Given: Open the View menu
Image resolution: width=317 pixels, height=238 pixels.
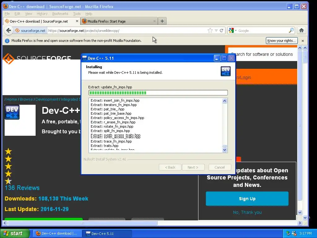Looking at the screenshot, I should click(28, 14).
